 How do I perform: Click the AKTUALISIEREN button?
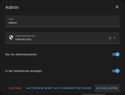[x=107, y=88]
